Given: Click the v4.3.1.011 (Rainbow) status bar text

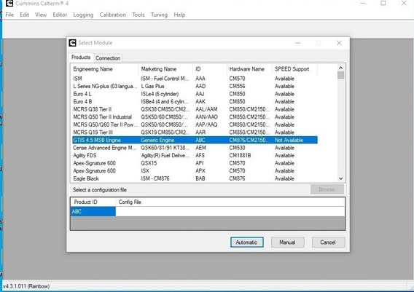Looking at the screenshot, I should [26, 286].
